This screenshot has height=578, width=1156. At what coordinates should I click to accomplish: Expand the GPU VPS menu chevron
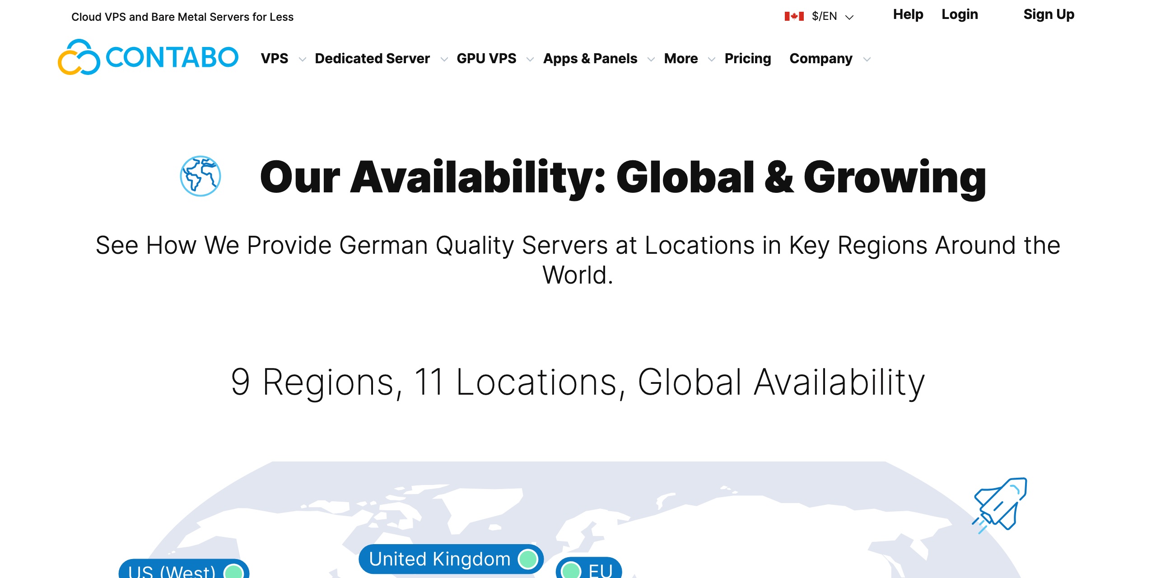click(x=530, y=59)
